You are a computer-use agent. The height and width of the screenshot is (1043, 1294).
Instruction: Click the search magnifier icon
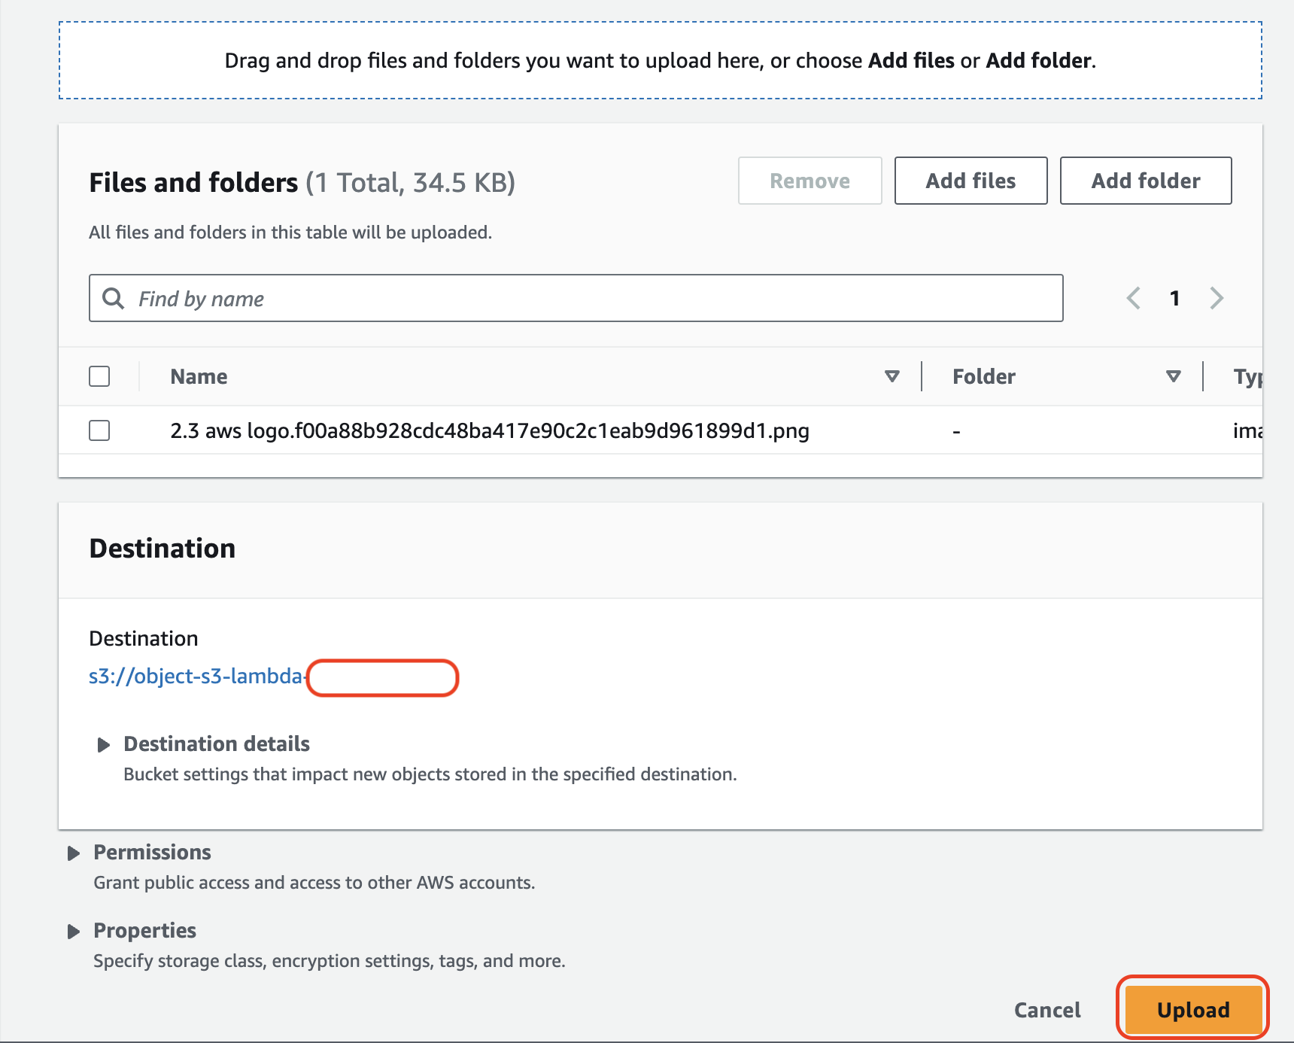point(114,299)
